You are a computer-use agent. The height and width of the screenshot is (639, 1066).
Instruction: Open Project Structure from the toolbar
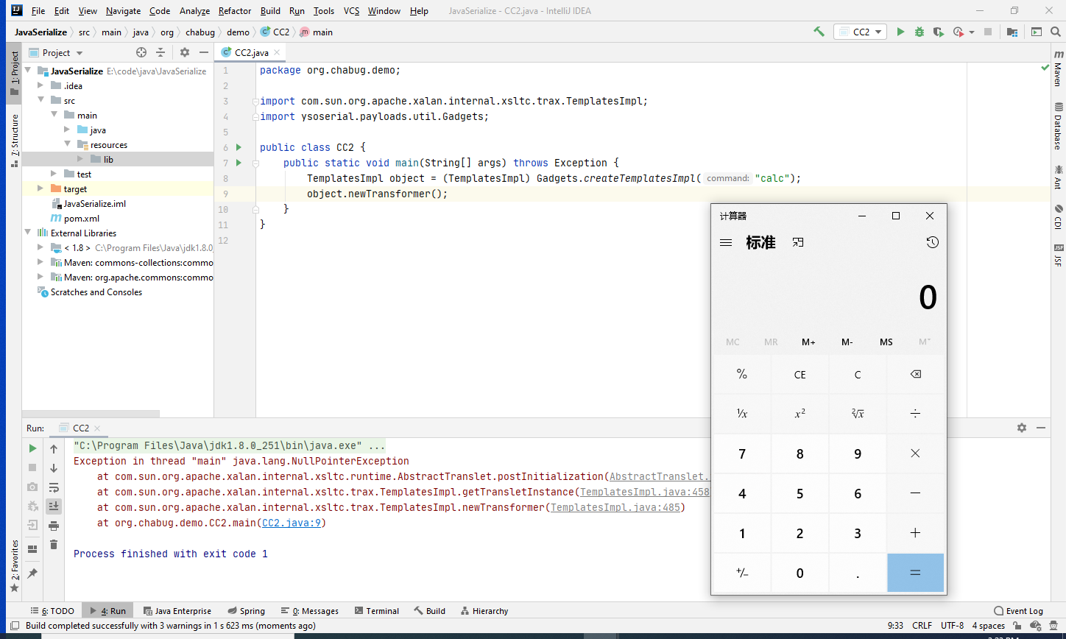click(x=1012, y=32)
